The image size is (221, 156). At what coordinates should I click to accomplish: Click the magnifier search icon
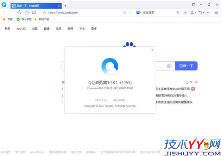[x=178, y=13]
